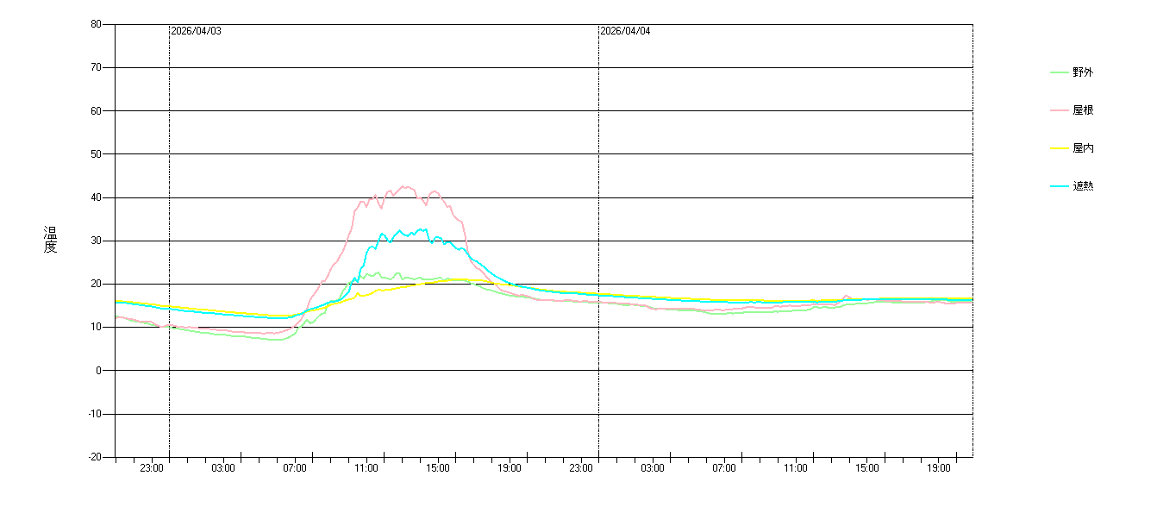Click the 80 value on the Y-axis
The height and width of the screenshot is (507, 1157).
click(x=96, y=24)
